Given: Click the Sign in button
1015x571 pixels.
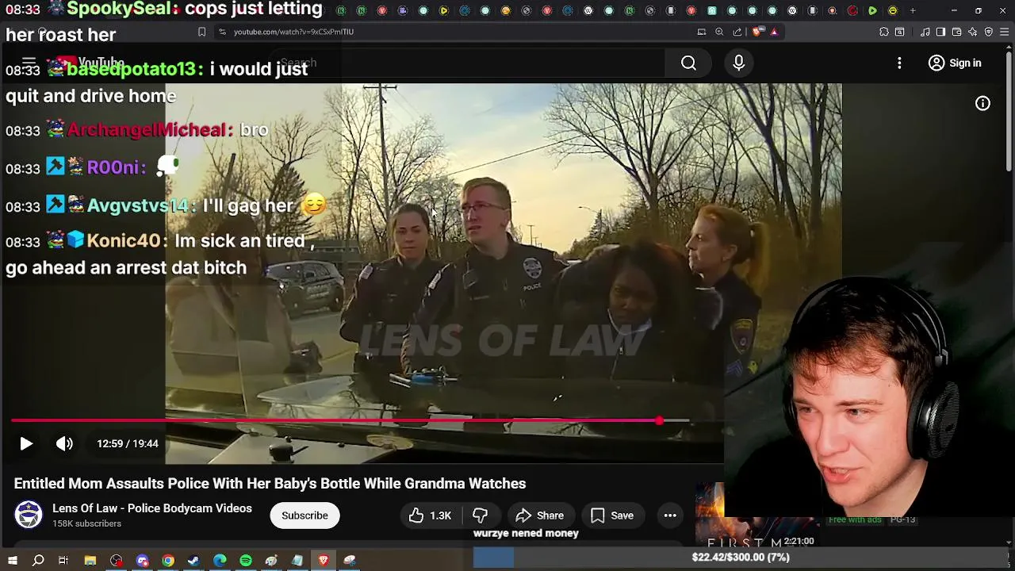Looking at the screenshot, I should click(x=955, y=63).
